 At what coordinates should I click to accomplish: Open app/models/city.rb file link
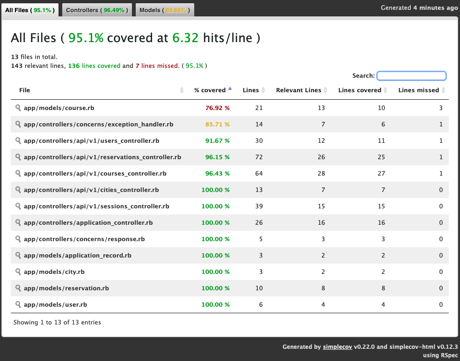pos(54,272)
